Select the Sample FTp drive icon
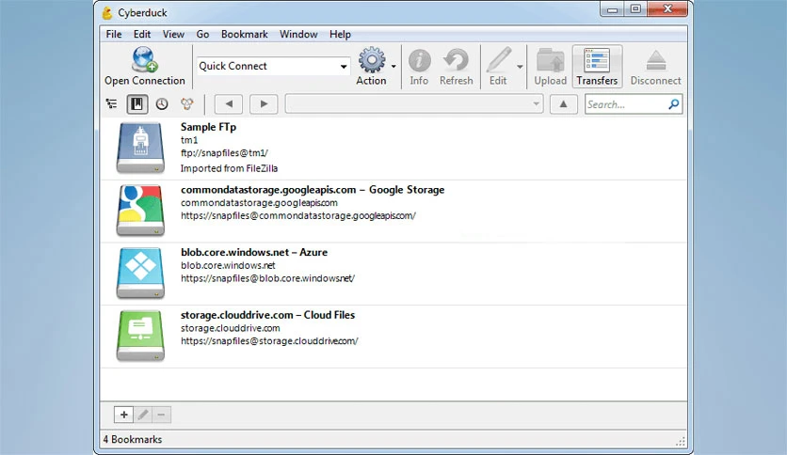 tap(140, 149)
